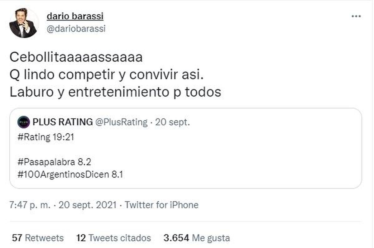View the 3.654 Me gusta list

197,238
